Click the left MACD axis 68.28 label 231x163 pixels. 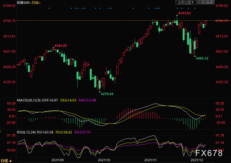[11, 103]
